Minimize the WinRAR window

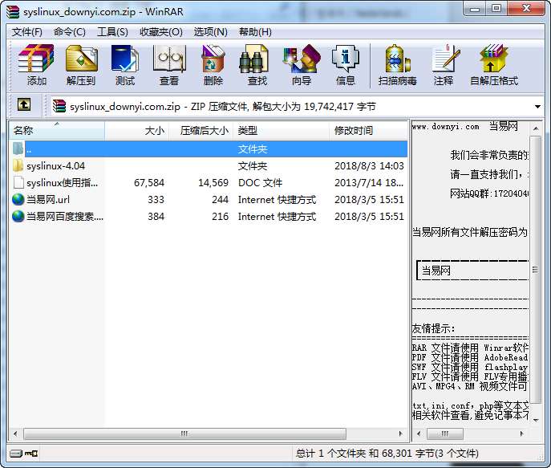pos(474,9)
